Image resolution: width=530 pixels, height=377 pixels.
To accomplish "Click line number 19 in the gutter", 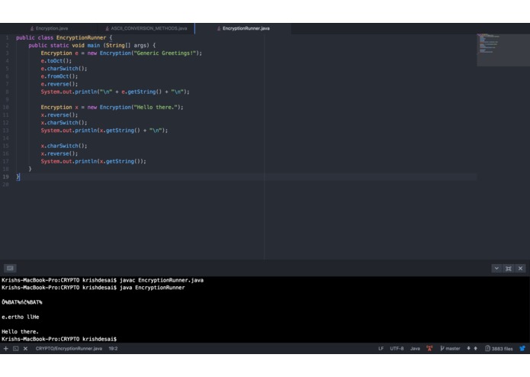I will pos(6,176).
